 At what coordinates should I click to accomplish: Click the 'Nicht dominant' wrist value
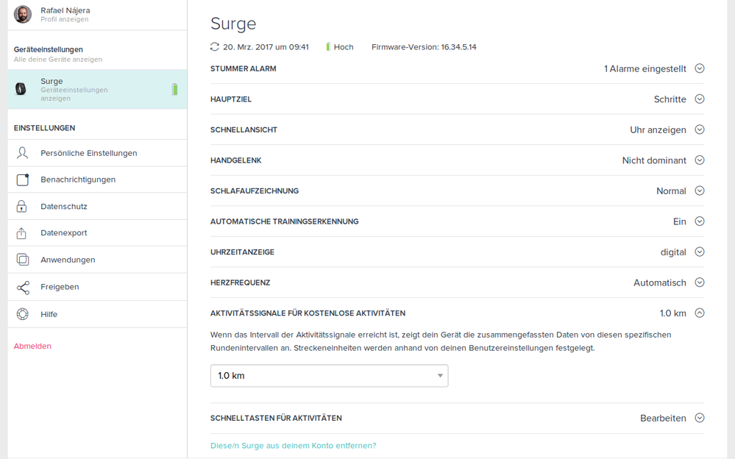coord(654,160)
